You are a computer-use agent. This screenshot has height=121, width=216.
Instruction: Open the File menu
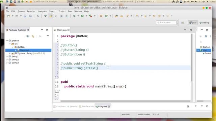[x=7, y=11]
